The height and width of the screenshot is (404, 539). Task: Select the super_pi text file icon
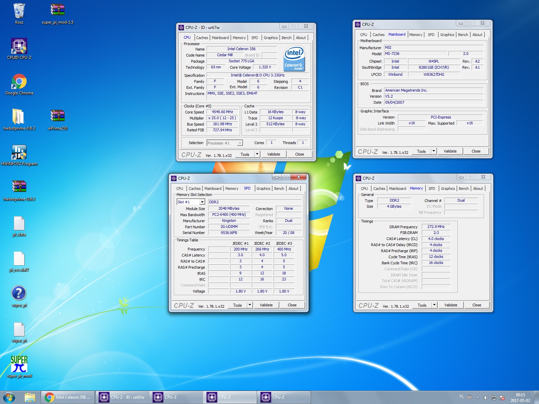[19, 332]
